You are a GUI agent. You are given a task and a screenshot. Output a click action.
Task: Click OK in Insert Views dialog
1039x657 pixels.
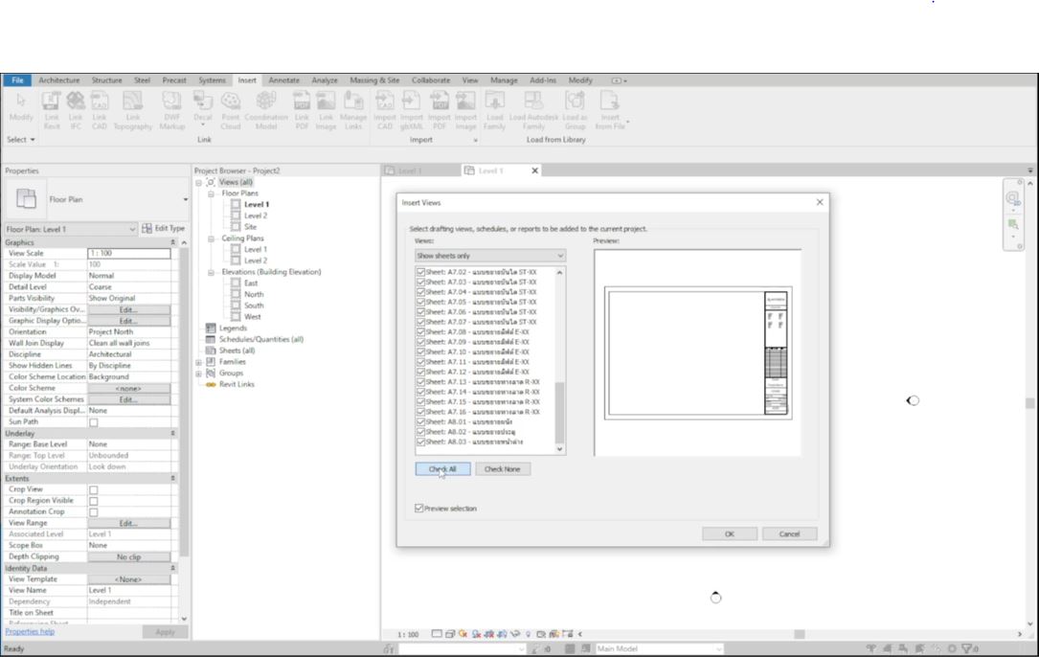729,533
